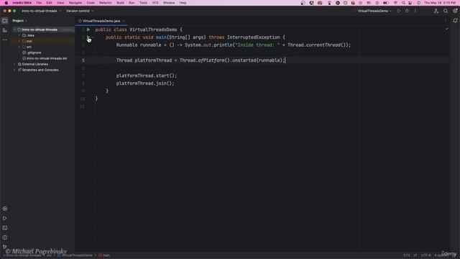Open the Run menu
Screen dimensions: 460x259
click(132, 3)
